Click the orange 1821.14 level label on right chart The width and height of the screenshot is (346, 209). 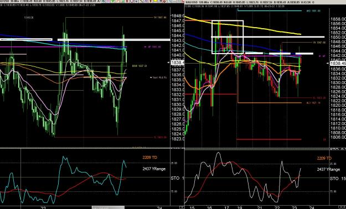coord(313,103)
